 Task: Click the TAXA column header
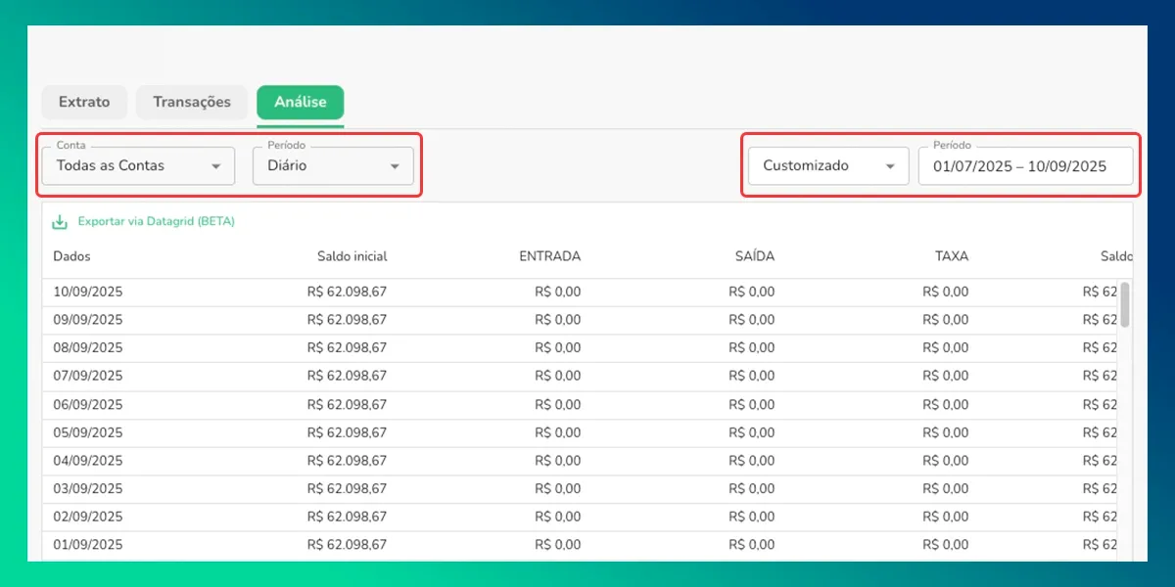[951, 256]
